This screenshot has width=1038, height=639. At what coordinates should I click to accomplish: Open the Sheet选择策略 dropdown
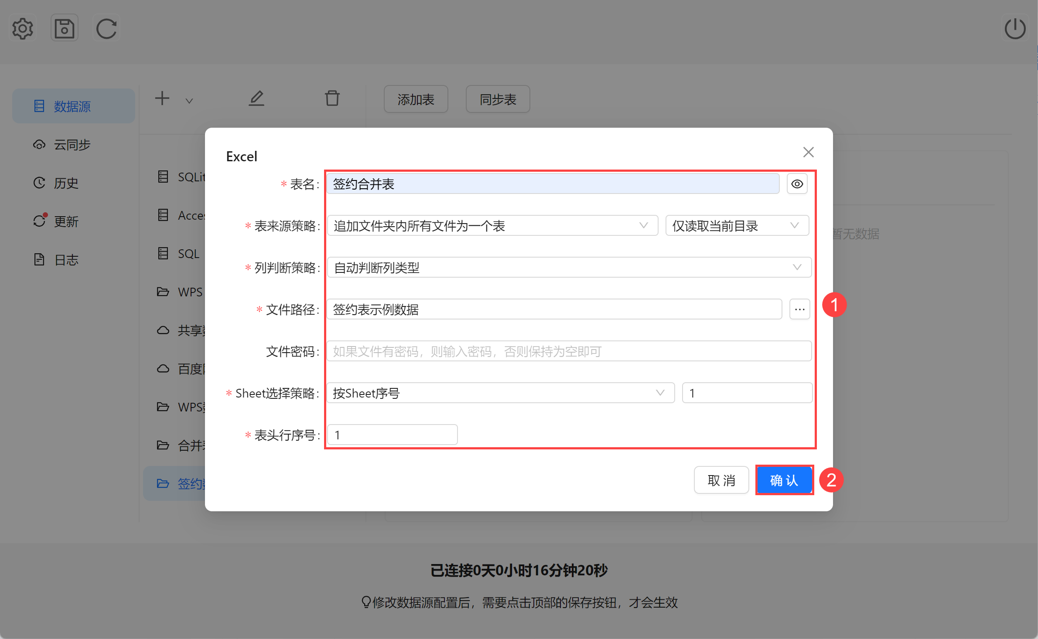500,393
